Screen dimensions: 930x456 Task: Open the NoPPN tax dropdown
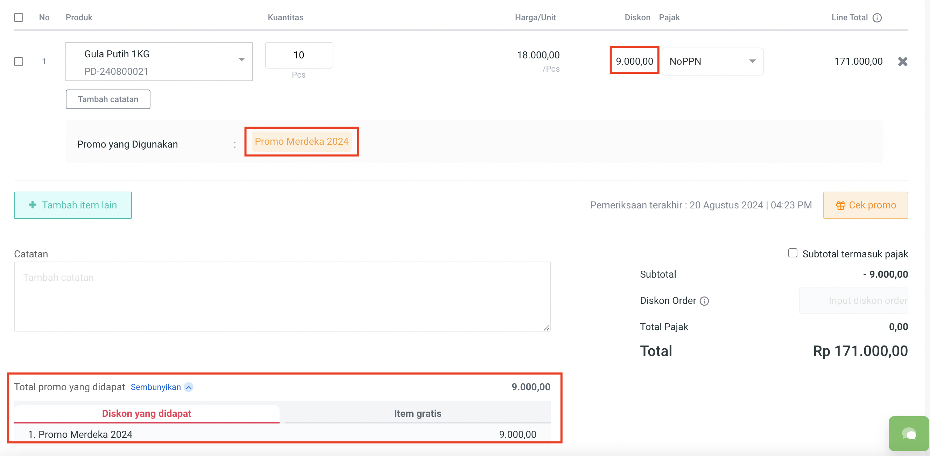[712, 62]
